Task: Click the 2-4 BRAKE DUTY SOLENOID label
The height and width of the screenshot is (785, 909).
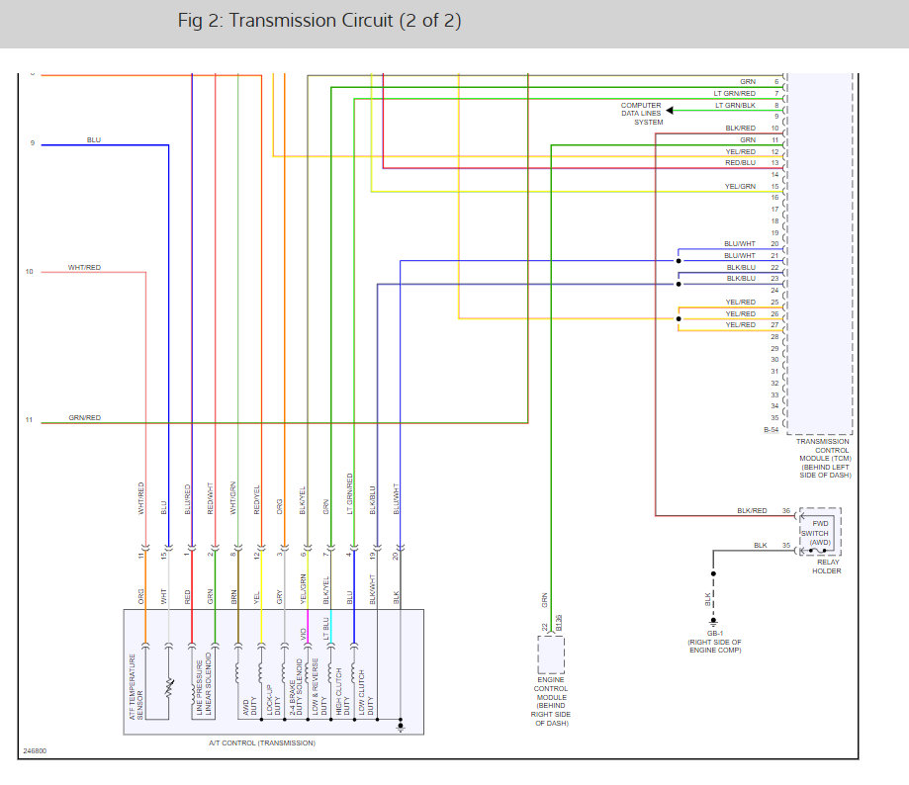Action: tap(296, 686)
